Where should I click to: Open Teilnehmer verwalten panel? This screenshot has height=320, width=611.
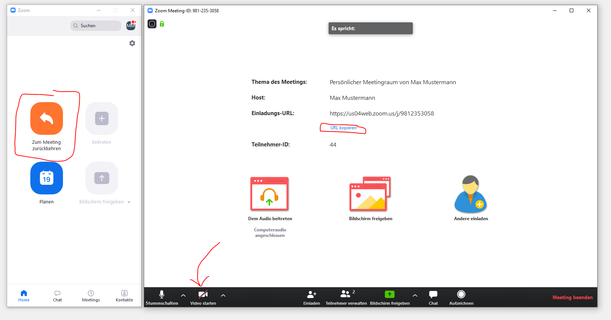(346, 298)
